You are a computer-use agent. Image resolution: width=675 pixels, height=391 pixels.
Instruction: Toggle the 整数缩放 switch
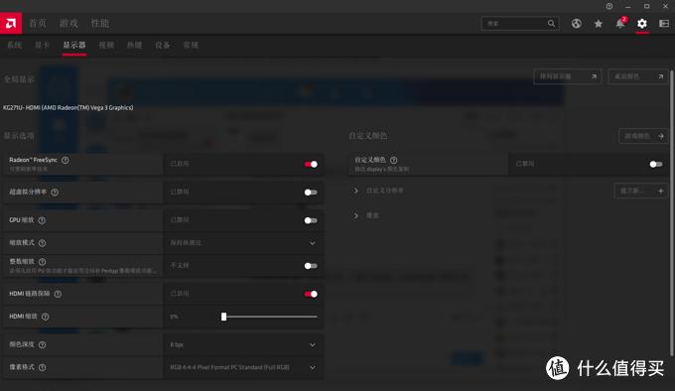click(x=311, y=266)
